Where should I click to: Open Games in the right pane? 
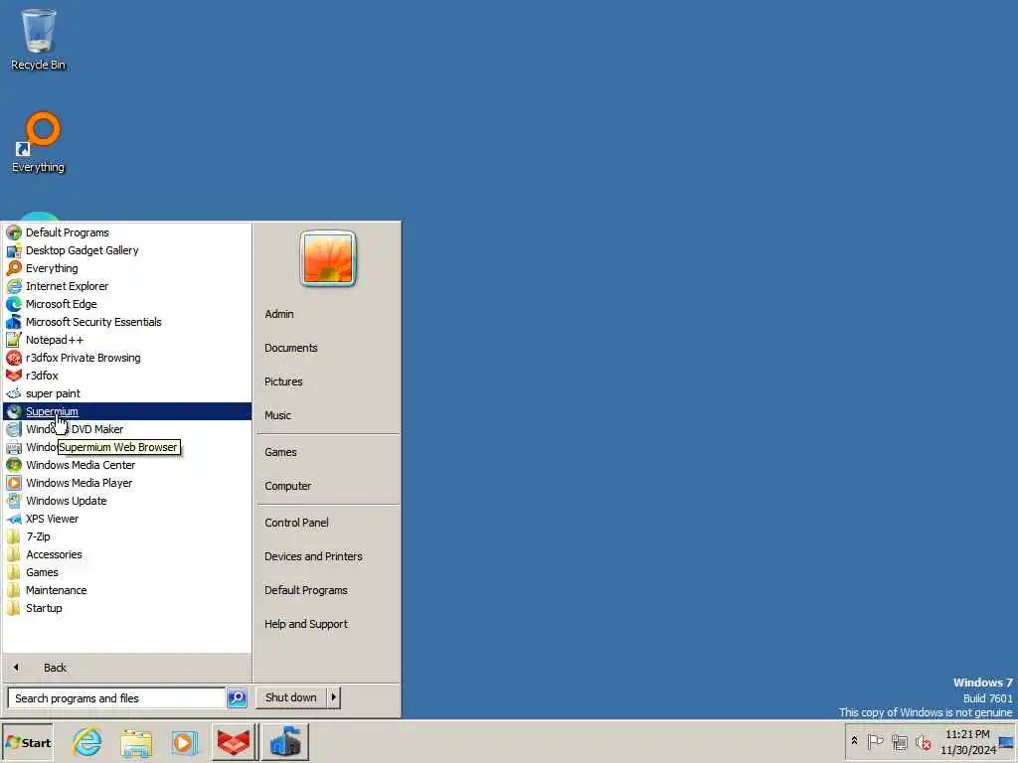pos(328,452)
